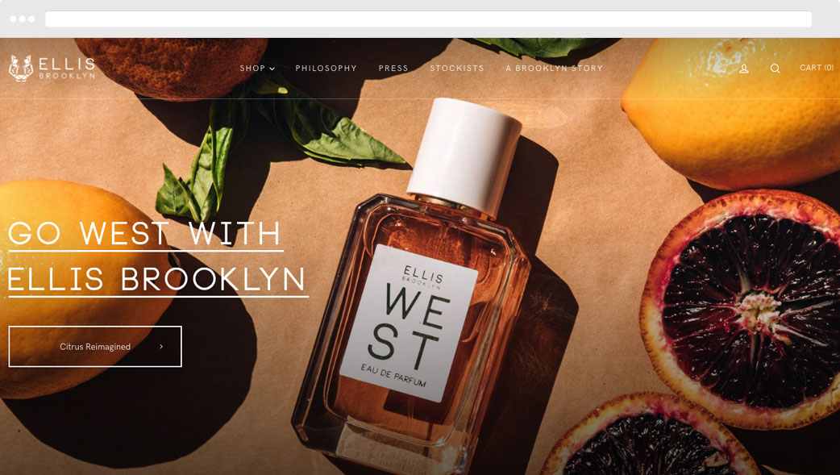Viewport: 840px width, 475px height.
Task: Select Stockists in the navigation
Action: (x=457, y=68)
